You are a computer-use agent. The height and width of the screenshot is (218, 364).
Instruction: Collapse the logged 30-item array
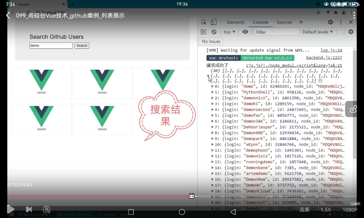click(x=208, y=76)
